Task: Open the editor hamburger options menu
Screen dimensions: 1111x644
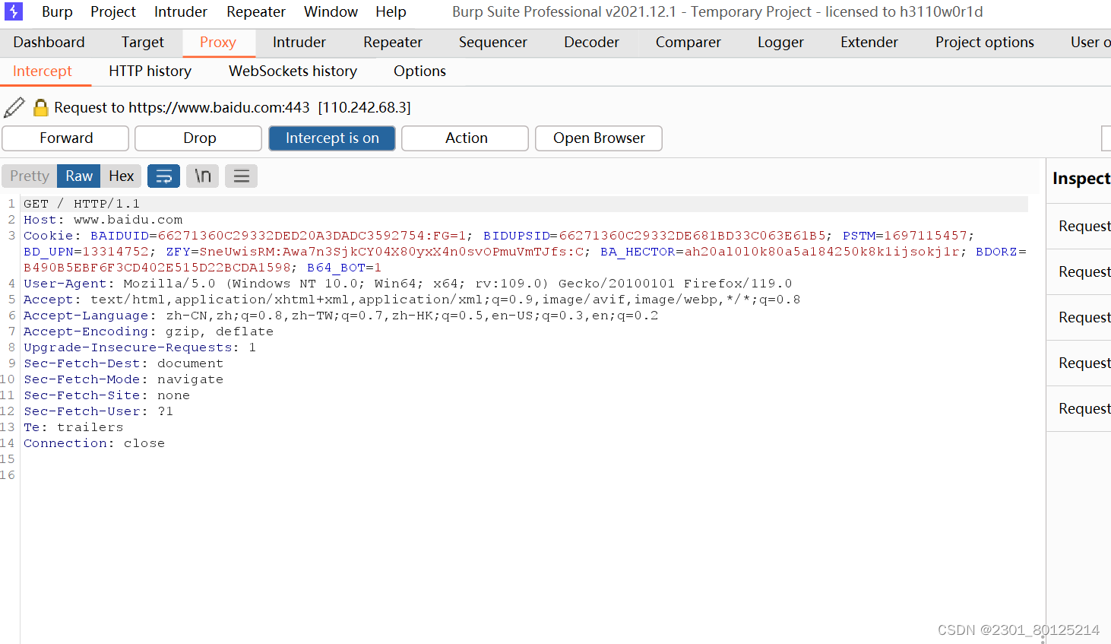Action: tap(242, 176)
